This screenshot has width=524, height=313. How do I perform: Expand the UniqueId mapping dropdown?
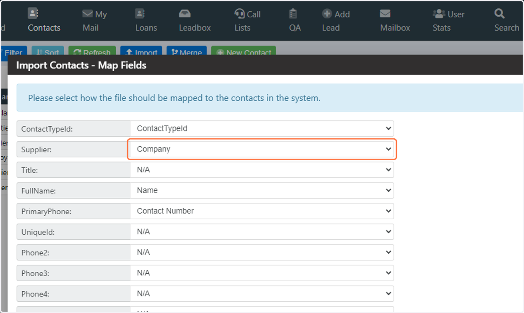(x=262, y=232)
